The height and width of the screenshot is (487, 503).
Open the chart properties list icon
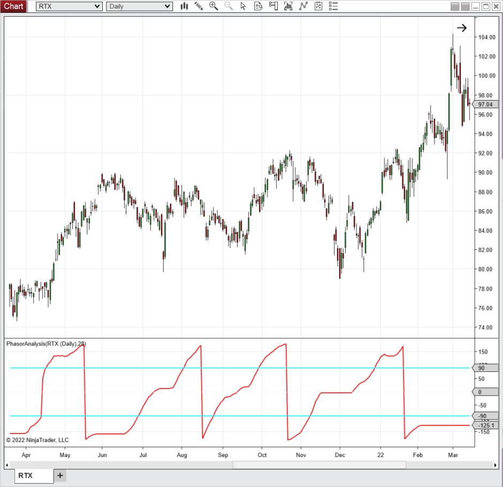pyautogui.click(x=333, y=6)
